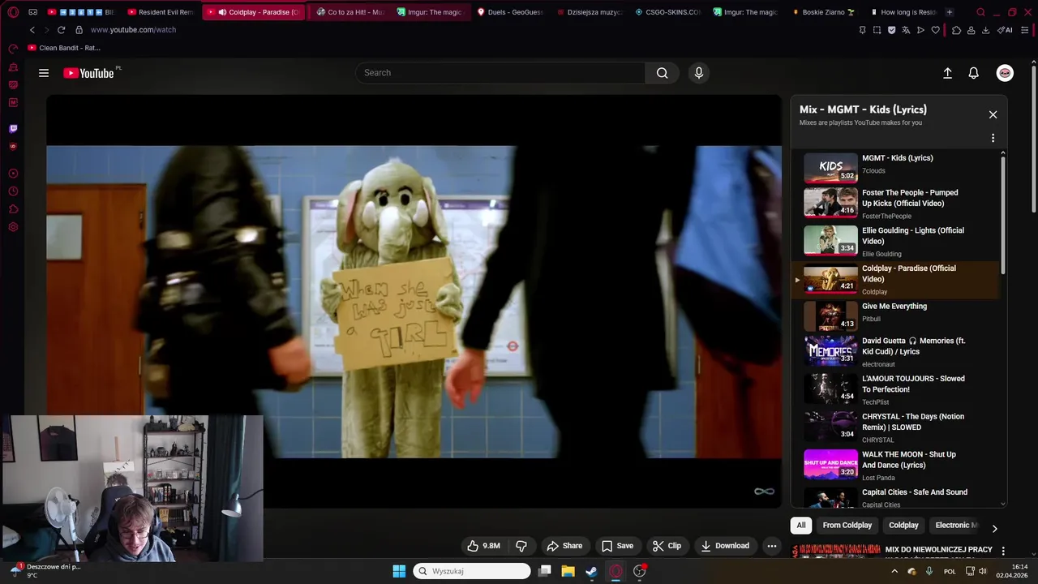Open the YouTube account avatar menu
Viewport: 1038px width, 584px height.
1005,73
